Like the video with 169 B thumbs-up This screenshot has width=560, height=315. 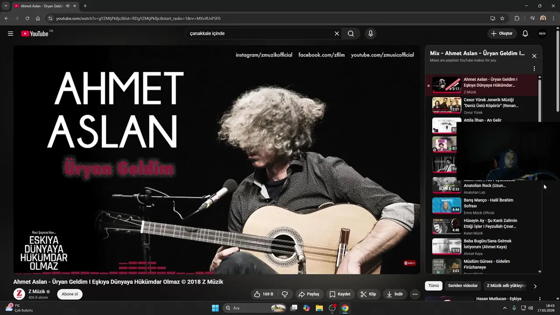pyautogui.click(x=264, y=294)
